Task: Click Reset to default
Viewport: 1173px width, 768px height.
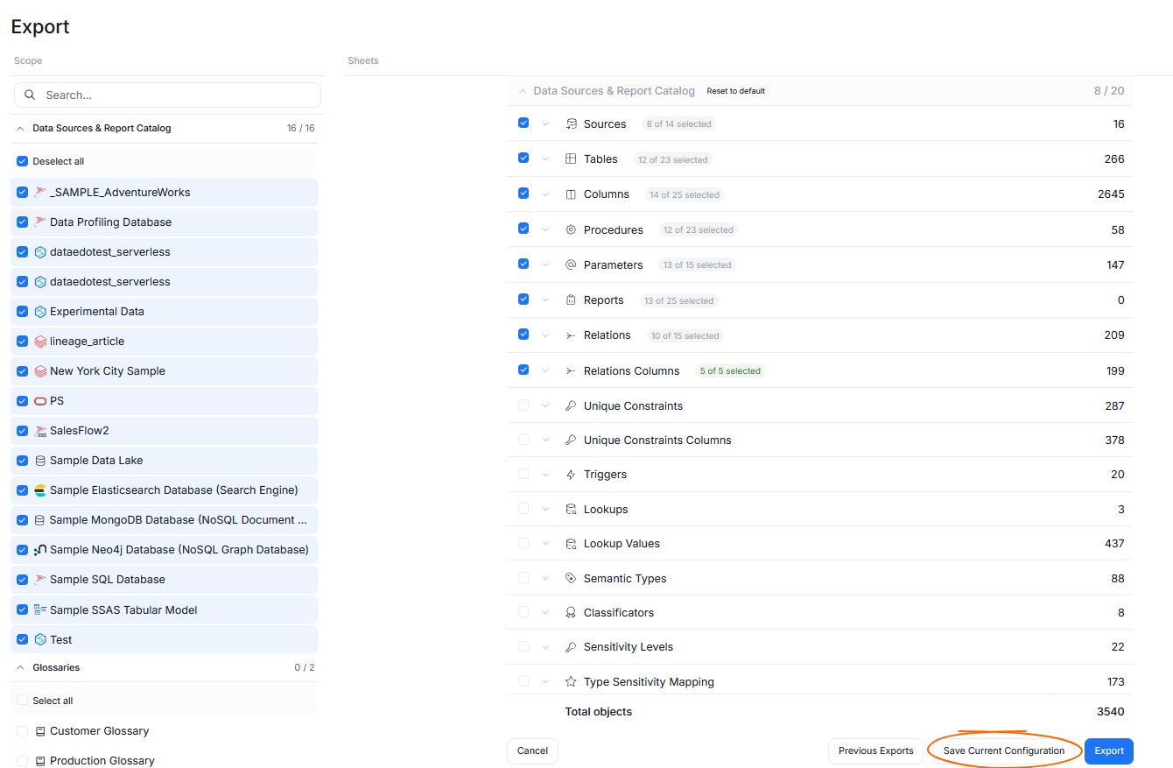Action: tap(736, 91)
